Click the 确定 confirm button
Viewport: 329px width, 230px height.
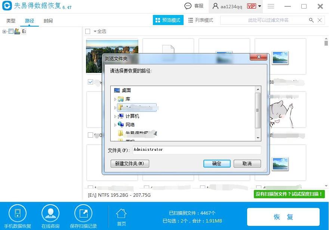pos(217,163)
